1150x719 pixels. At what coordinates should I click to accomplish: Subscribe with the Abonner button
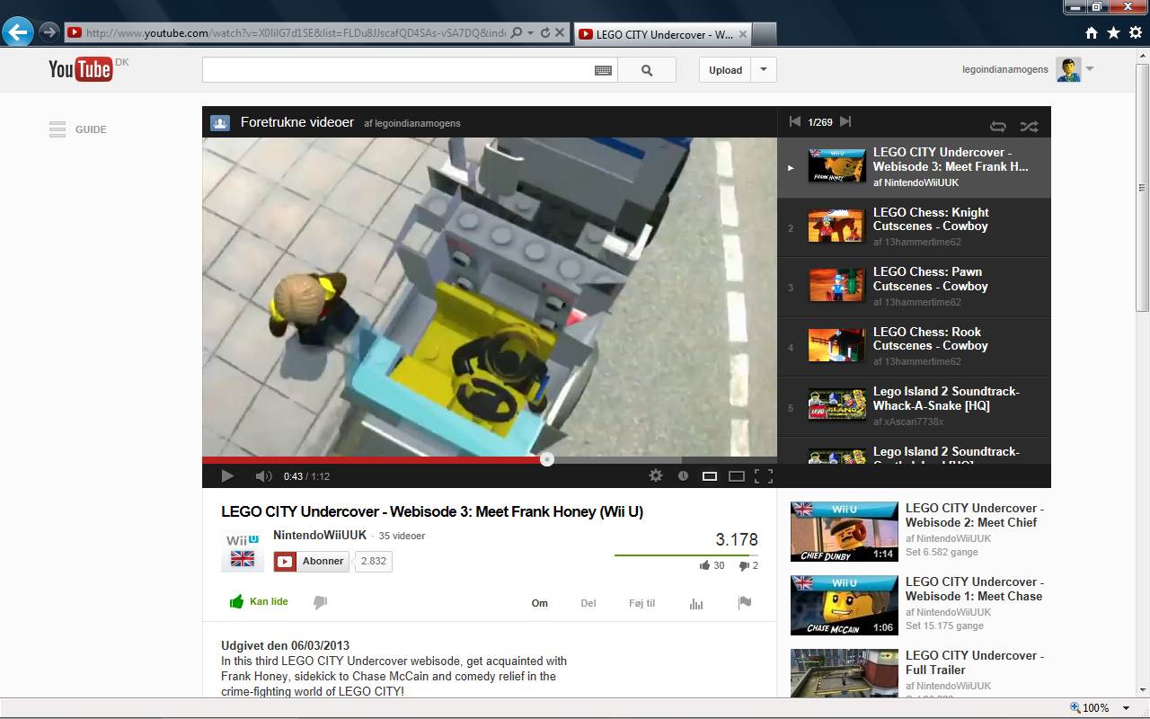tap(312, 561)
